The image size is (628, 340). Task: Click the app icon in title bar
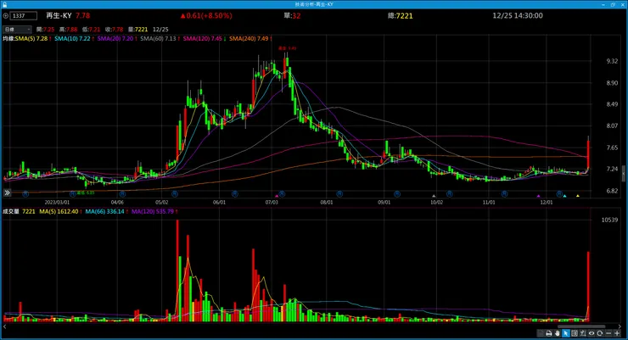coord(5,4)
